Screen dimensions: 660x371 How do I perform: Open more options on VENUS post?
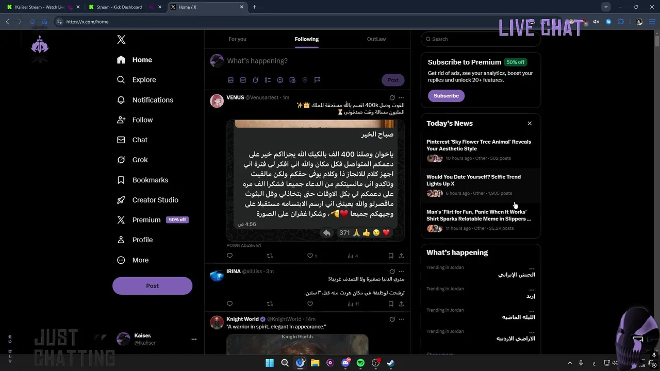(401, 98)
